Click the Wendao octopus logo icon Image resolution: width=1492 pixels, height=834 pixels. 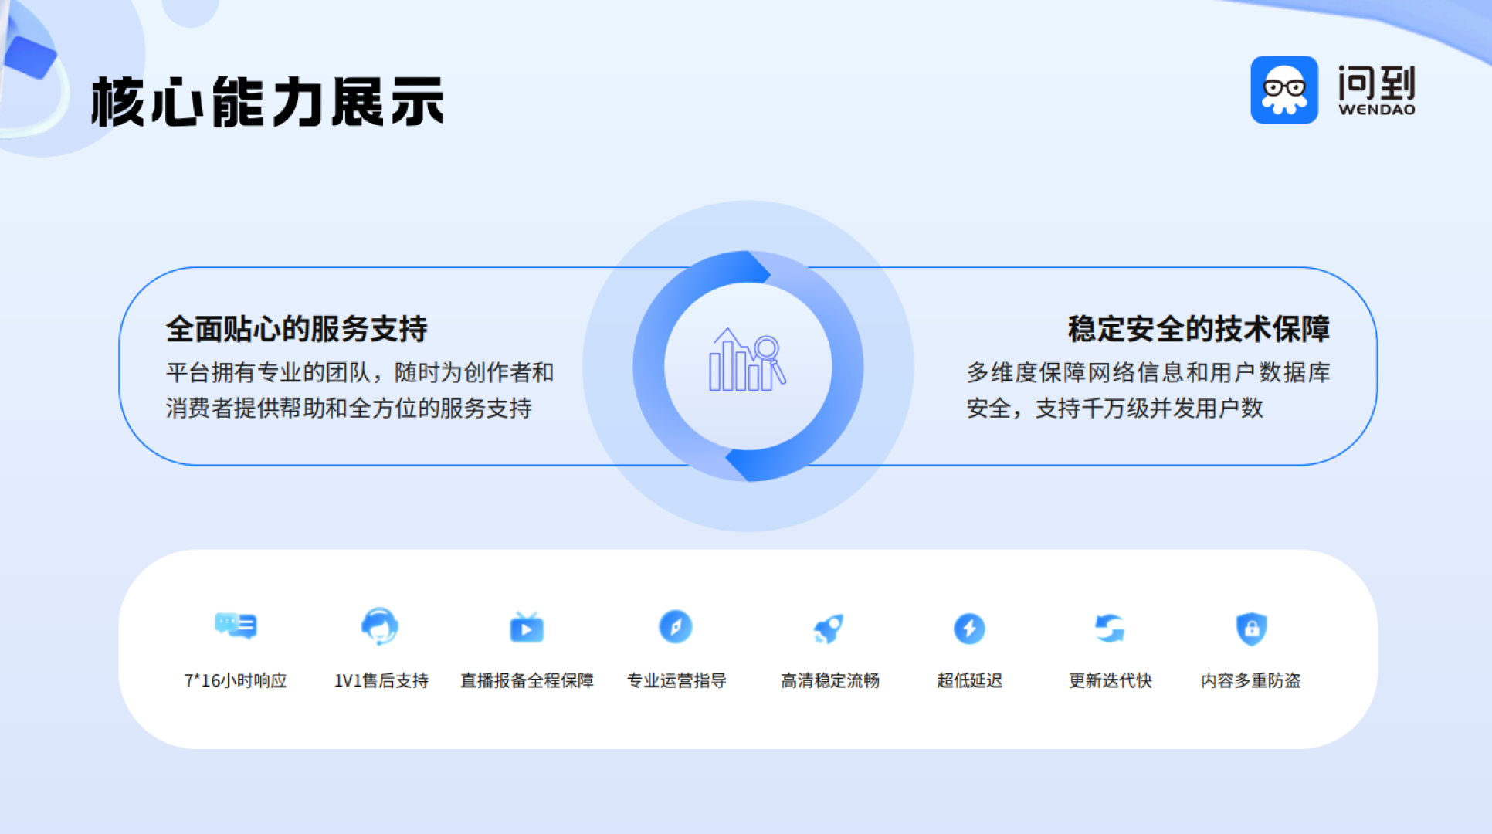[x=1284, y=90]
